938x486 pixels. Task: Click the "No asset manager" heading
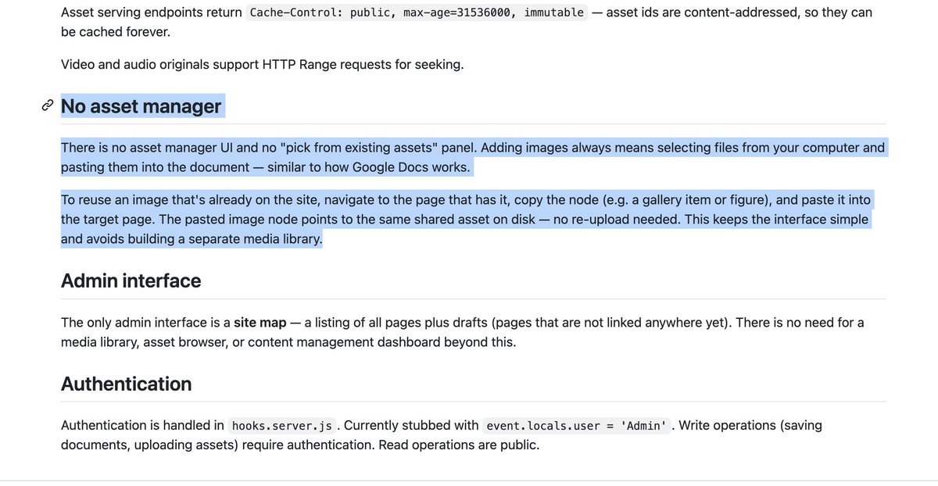click(x=141, y=105)
